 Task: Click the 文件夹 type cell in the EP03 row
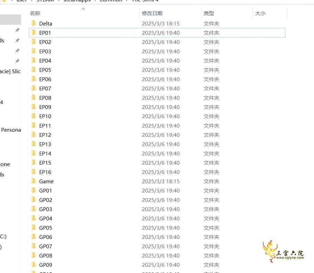[x=211, y=51]
